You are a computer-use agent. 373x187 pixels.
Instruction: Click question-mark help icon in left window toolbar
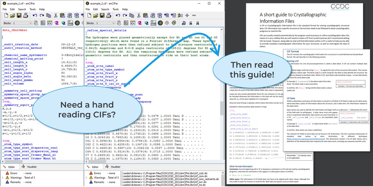[x=43, y=23]
